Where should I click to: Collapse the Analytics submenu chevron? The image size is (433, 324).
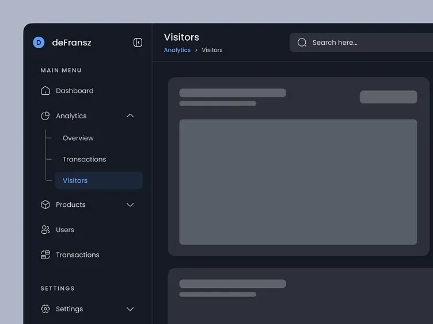130,115
